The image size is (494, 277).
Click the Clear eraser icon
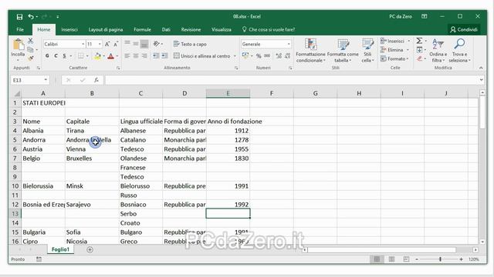tap(419, 58)
